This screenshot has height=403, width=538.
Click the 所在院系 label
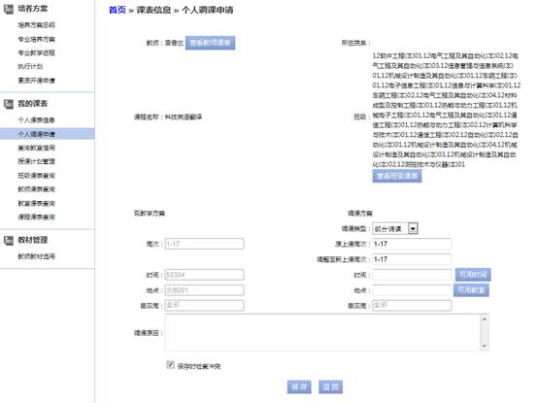[354, 43]
